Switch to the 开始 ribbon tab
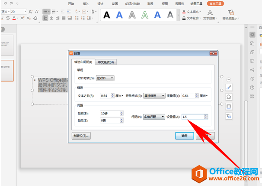 pos(71,4)
